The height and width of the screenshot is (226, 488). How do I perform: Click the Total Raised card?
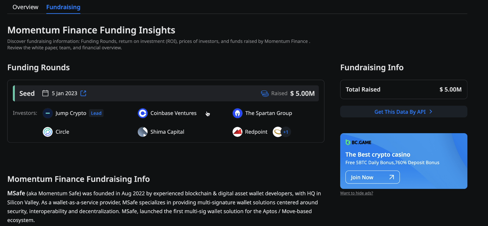(x=404, y=89)
